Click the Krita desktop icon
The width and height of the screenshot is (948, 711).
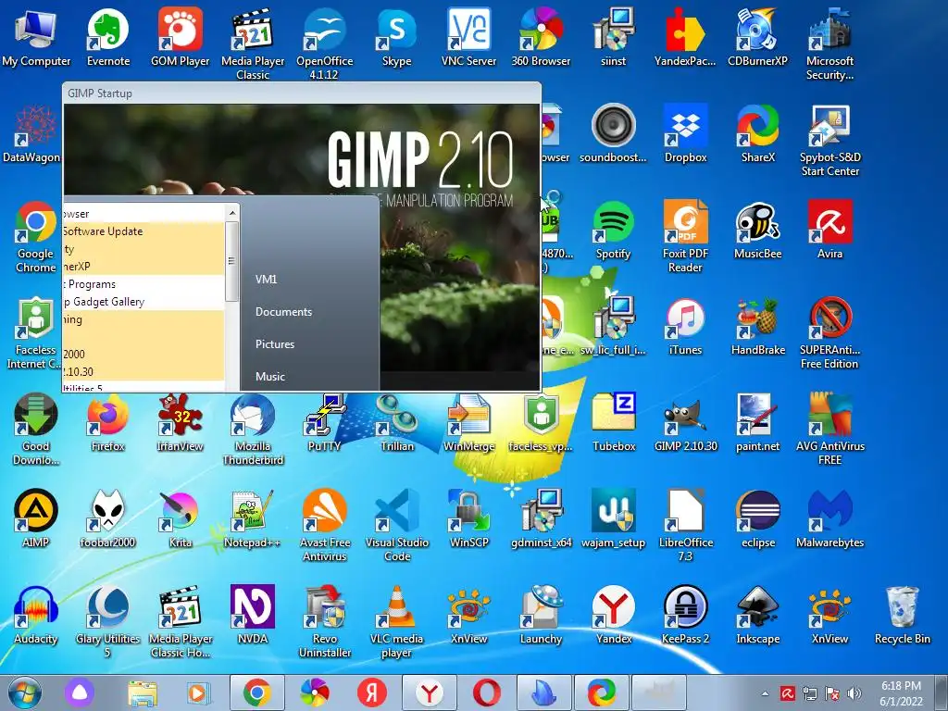tap(181, 518)
